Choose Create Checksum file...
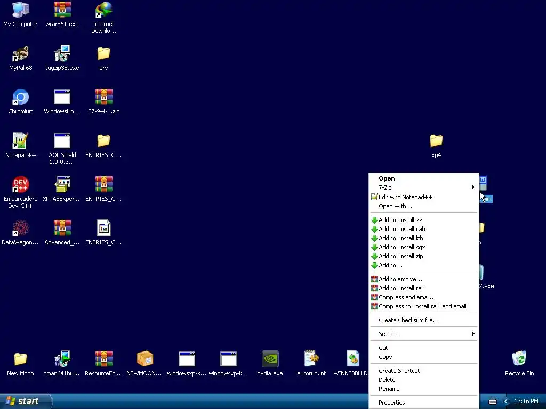The height and width of the screenshot is (409, 546). (x=424, y=320)
